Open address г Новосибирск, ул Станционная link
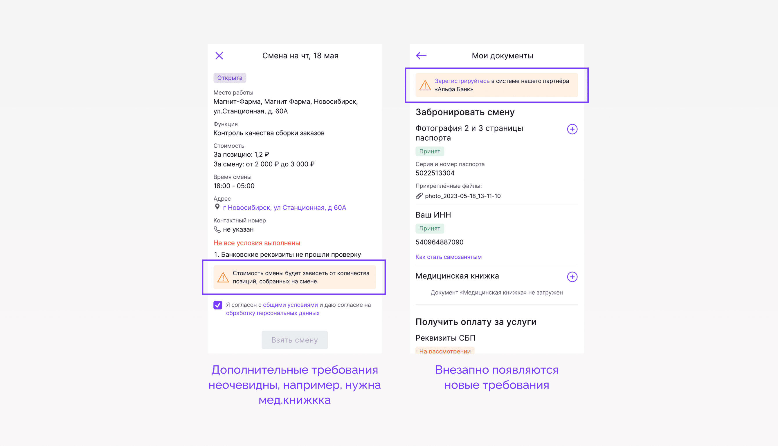778x446 pixels. [x=284, y=208]
